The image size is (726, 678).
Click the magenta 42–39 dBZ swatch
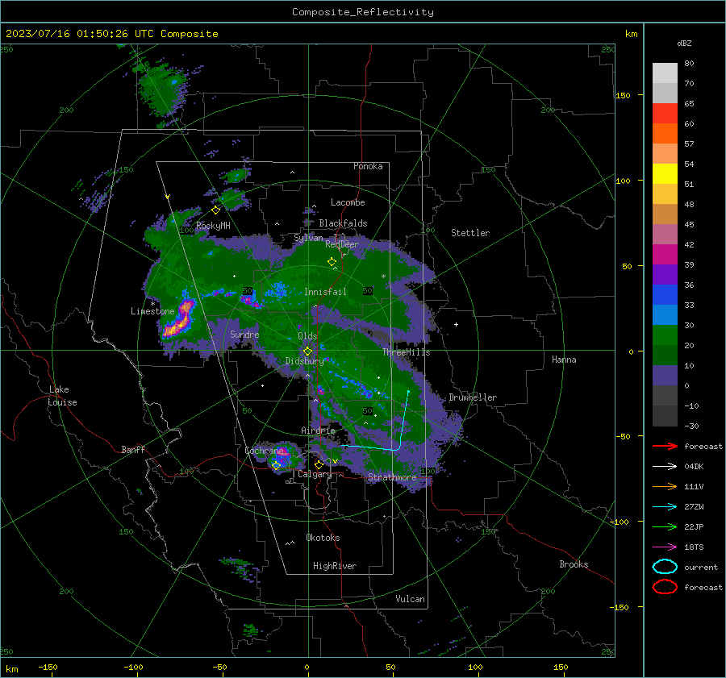click(x=665, y=255)
